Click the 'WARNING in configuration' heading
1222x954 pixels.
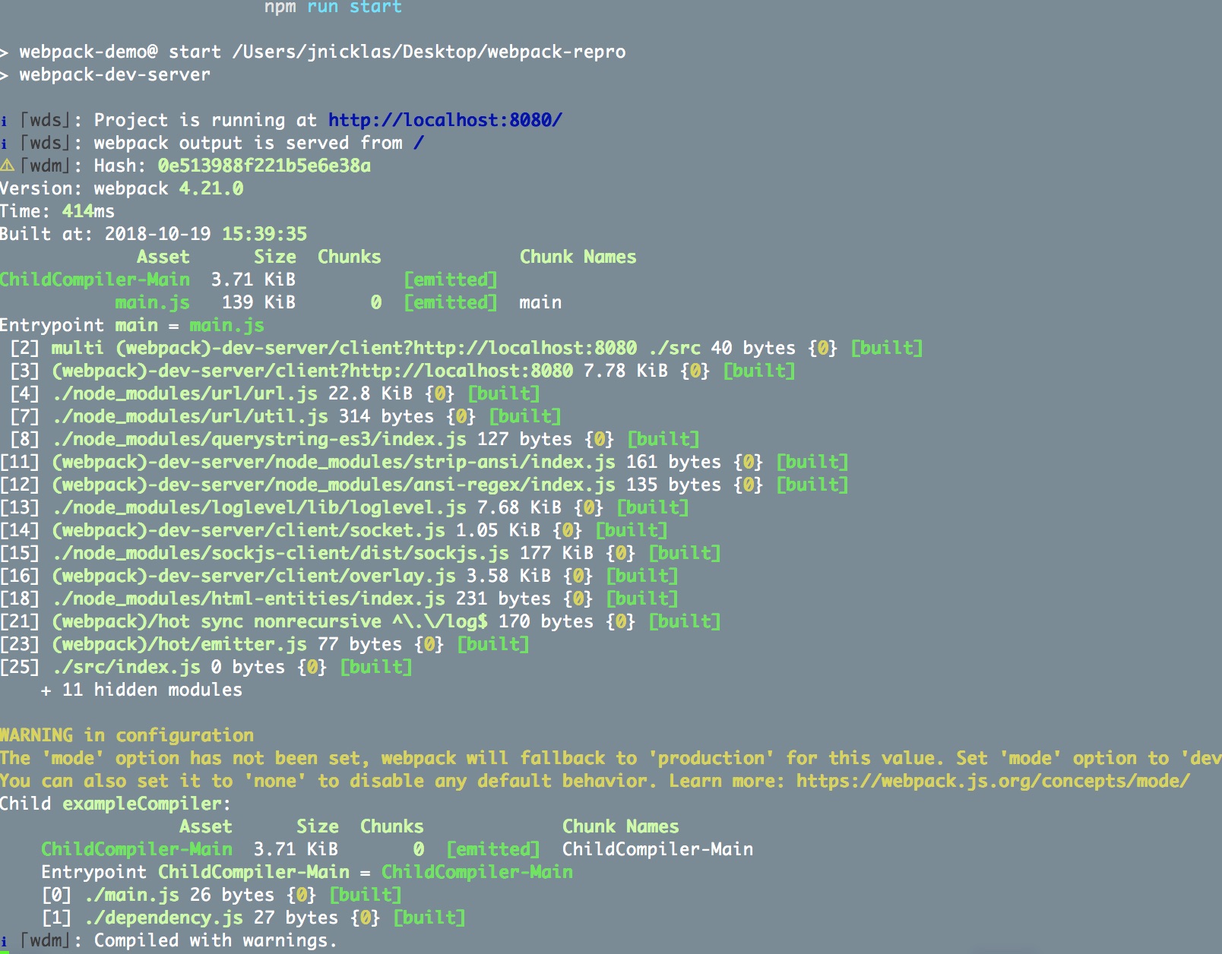[127, 735]
